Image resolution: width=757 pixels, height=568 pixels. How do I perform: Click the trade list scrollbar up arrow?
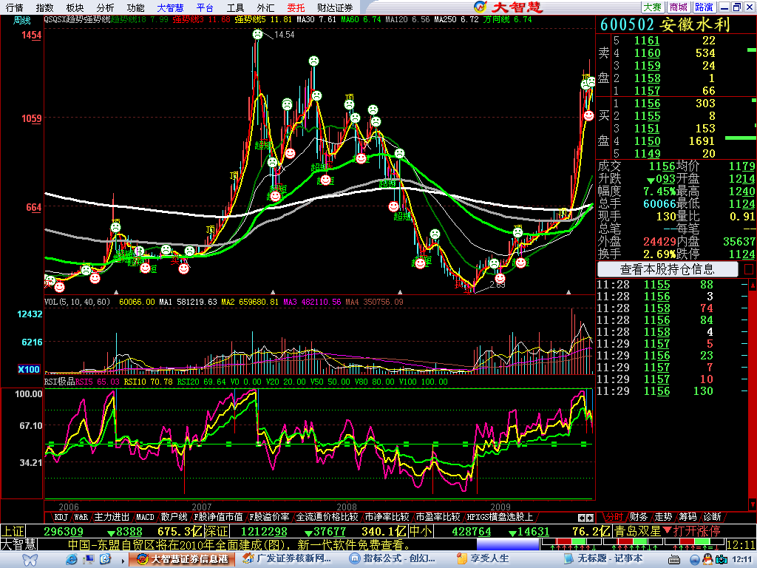[x=752, y=285]
